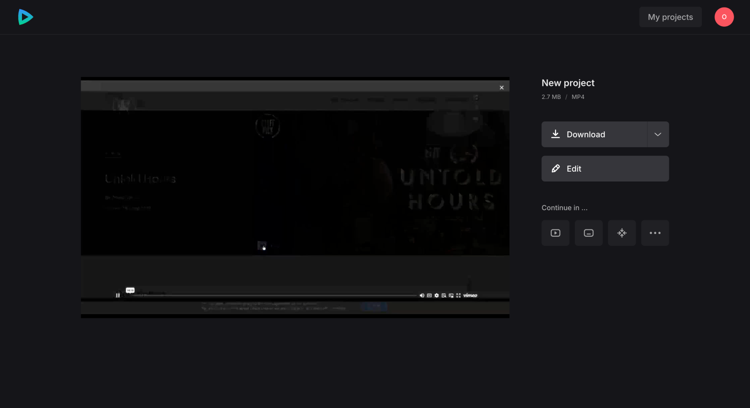Expand the Download options chevron
The width and height of the screenshot is (750, 408).
click(658, 135)
